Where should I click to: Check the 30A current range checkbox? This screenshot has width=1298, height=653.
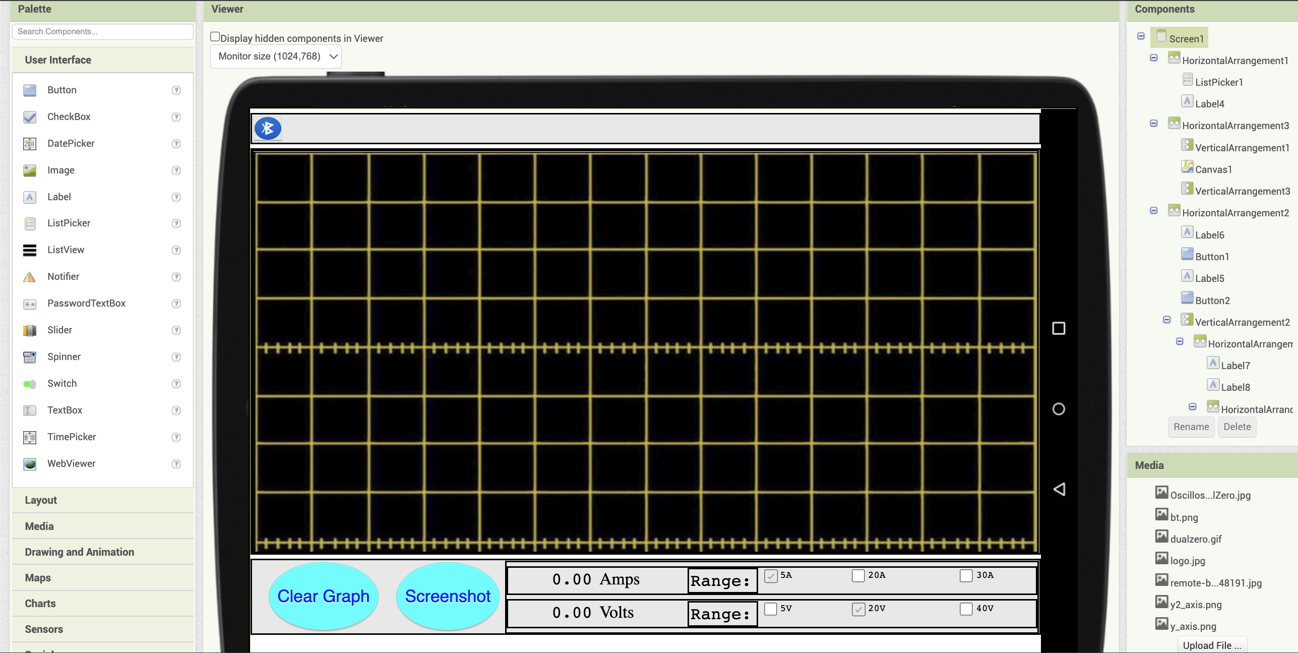tap(966, 575)
